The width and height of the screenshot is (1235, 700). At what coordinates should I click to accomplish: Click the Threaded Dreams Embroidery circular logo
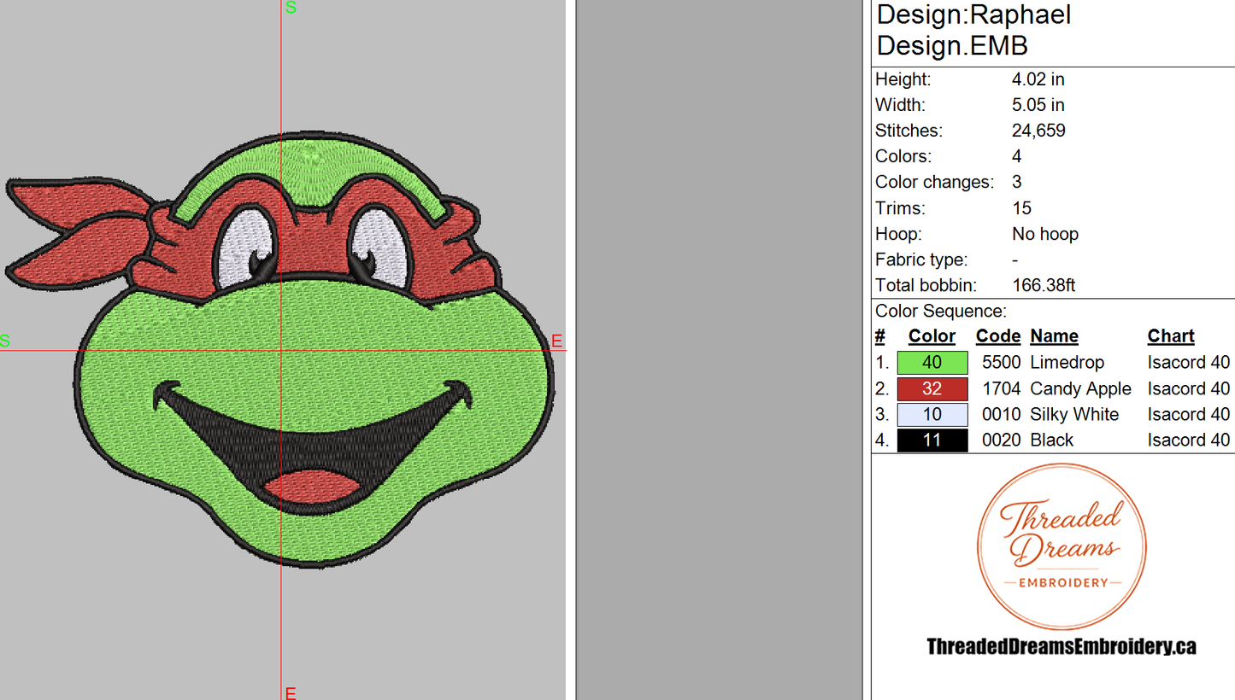point(1061,547)
